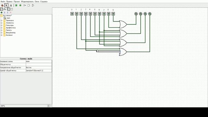Click input pin labeled 5
208x117 pixels.
[x=95, y=14]
